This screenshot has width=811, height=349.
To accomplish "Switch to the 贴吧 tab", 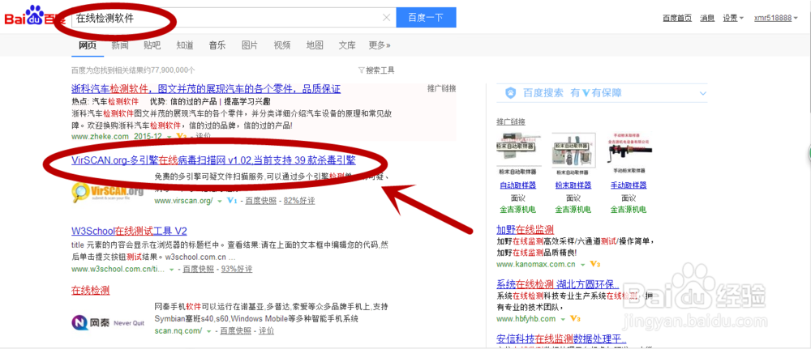I will point(152,45).
